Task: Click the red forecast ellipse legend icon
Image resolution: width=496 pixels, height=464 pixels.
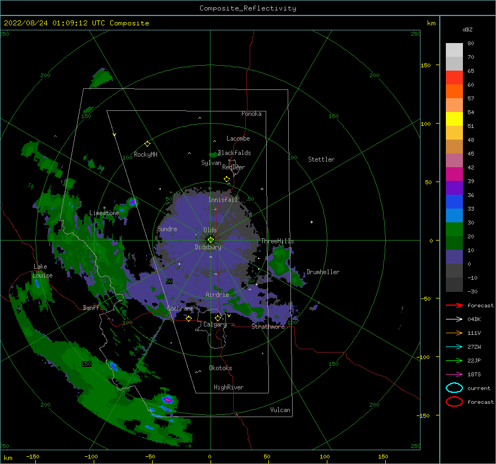Action: click(454, 402)
